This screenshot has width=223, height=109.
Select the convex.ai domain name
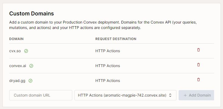(x=18, y=66)
